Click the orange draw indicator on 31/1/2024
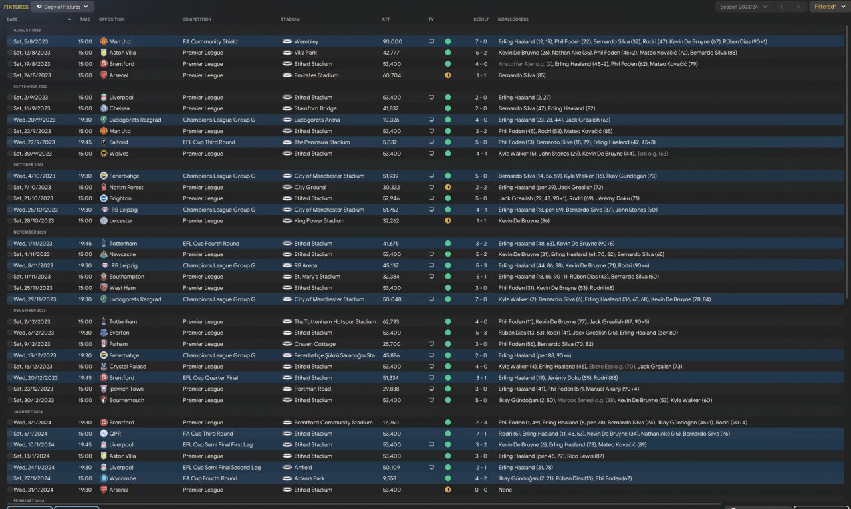 point(448,490)
